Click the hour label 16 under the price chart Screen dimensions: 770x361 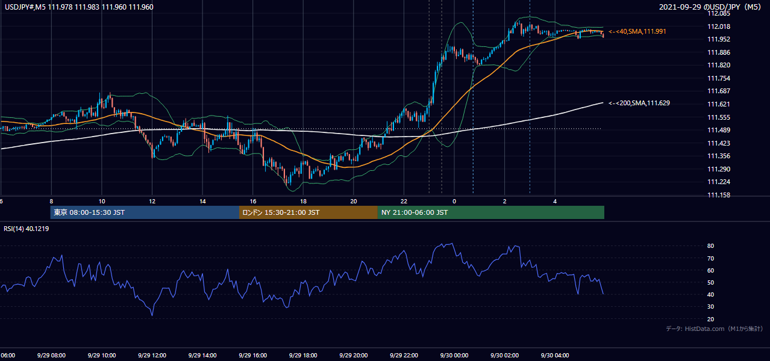pos(253,202)
